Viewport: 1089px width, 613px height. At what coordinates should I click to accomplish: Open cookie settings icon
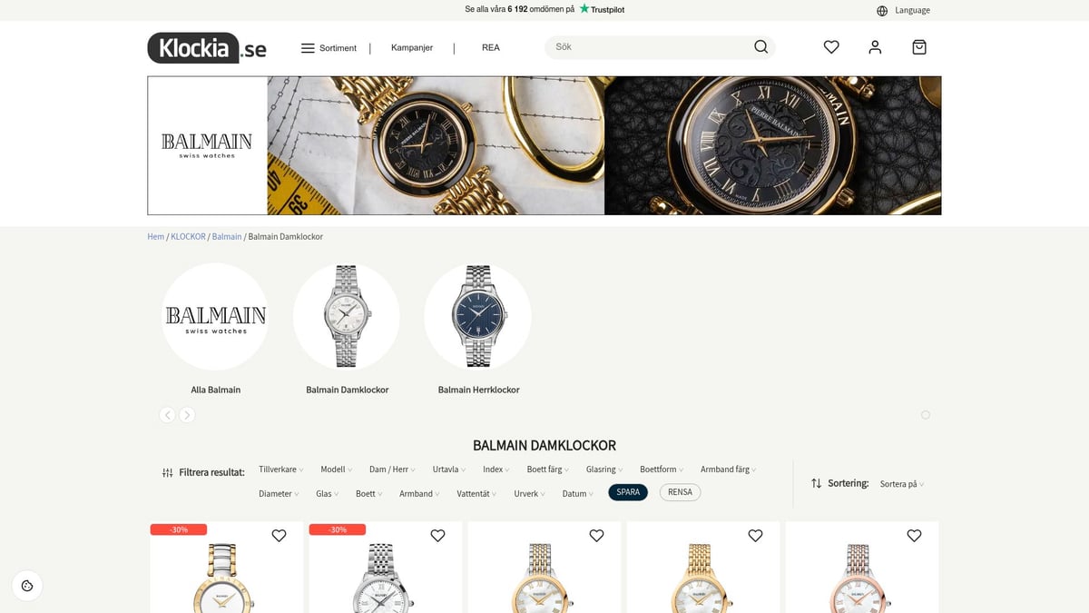(27, 586)
